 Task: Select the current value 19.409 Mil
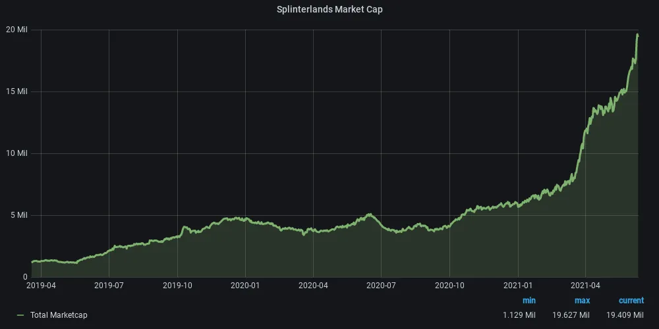click(x=625, y=315)
